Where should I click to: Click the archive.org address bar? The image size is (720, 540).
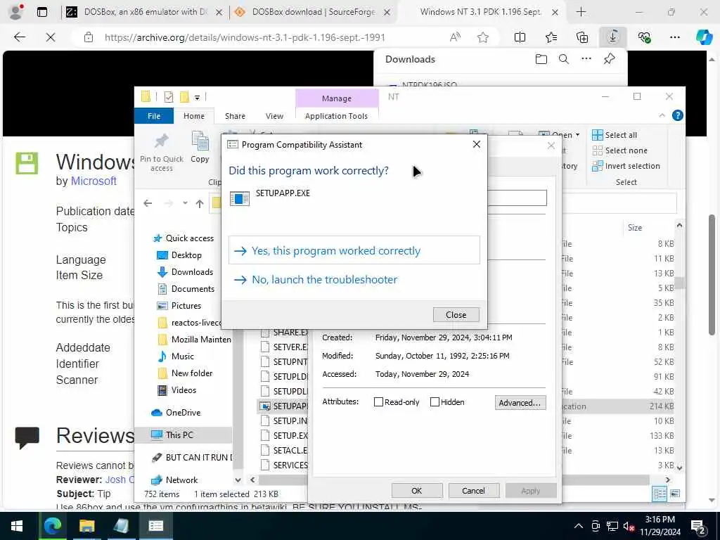(x=244, y=38)
